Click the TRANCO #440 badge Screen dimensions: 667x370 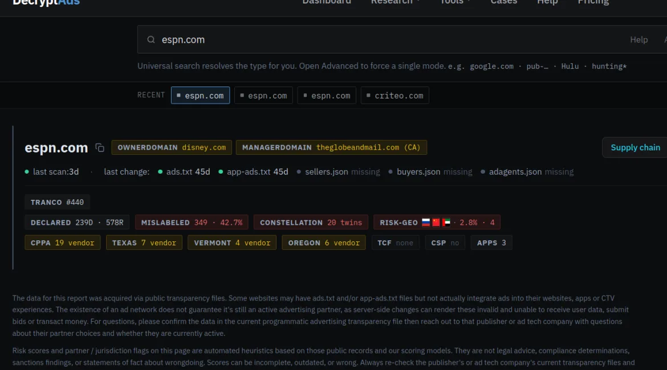[57, 202]
